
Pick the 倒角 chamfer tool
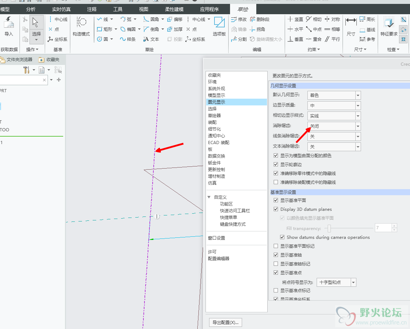[x=151, y=29]
